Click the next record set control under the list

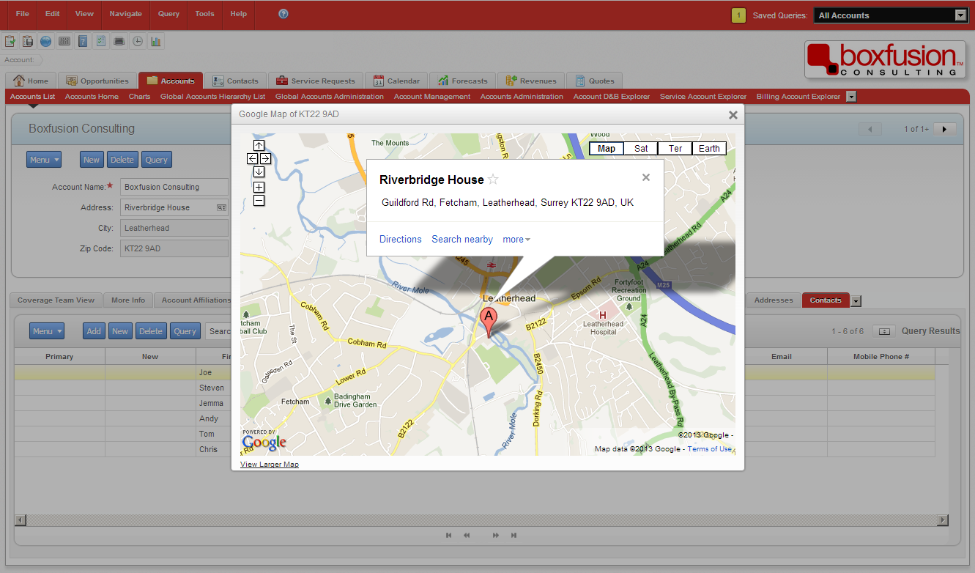point(496,536)
